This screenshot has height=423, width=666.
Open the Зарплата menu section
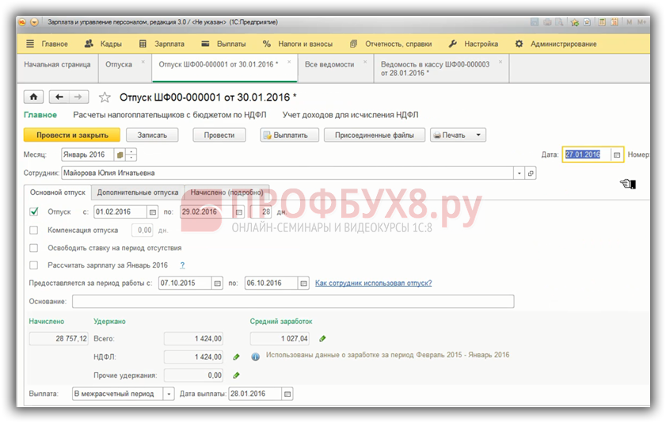162,44
